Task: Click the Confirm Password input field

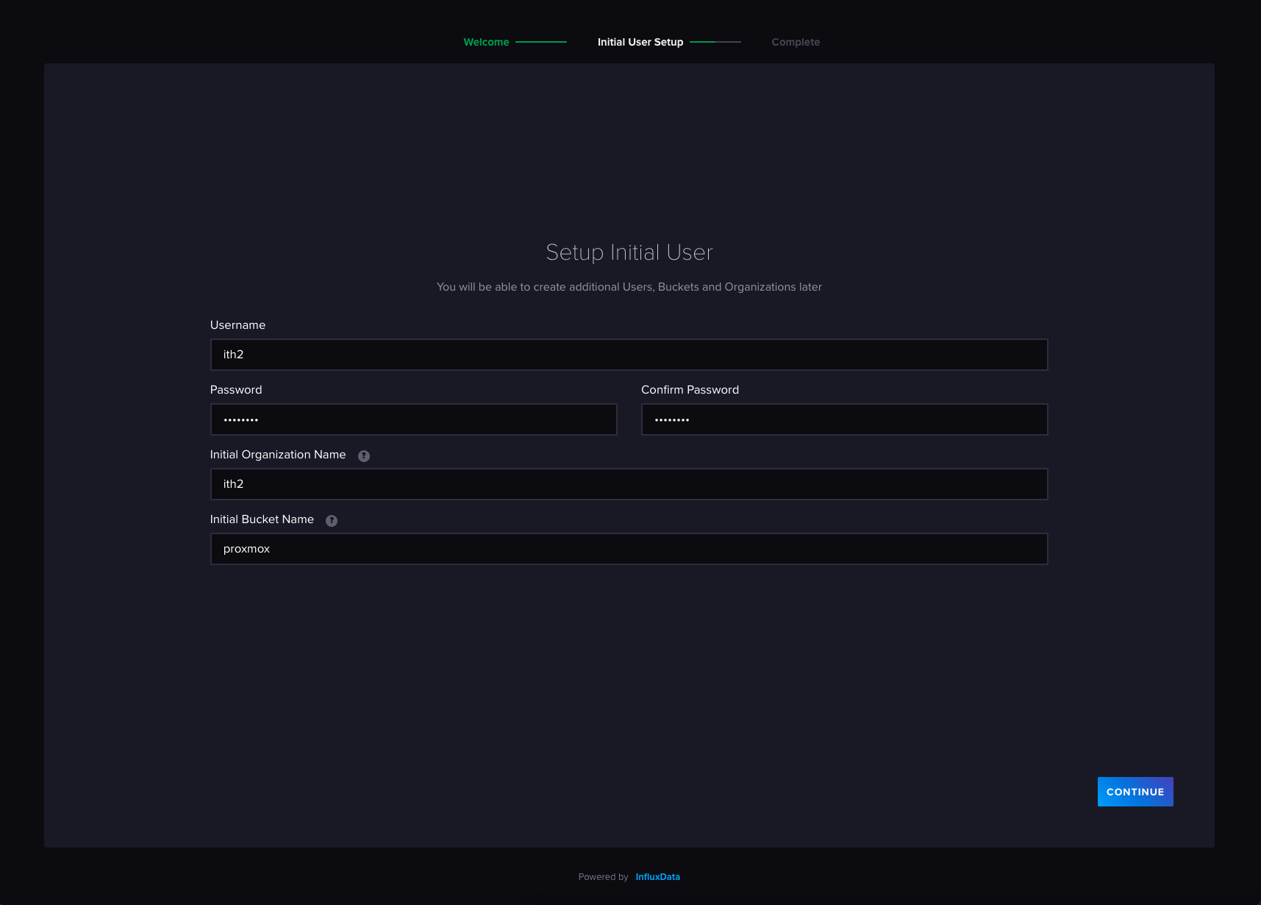Action: tap(844, 419)
